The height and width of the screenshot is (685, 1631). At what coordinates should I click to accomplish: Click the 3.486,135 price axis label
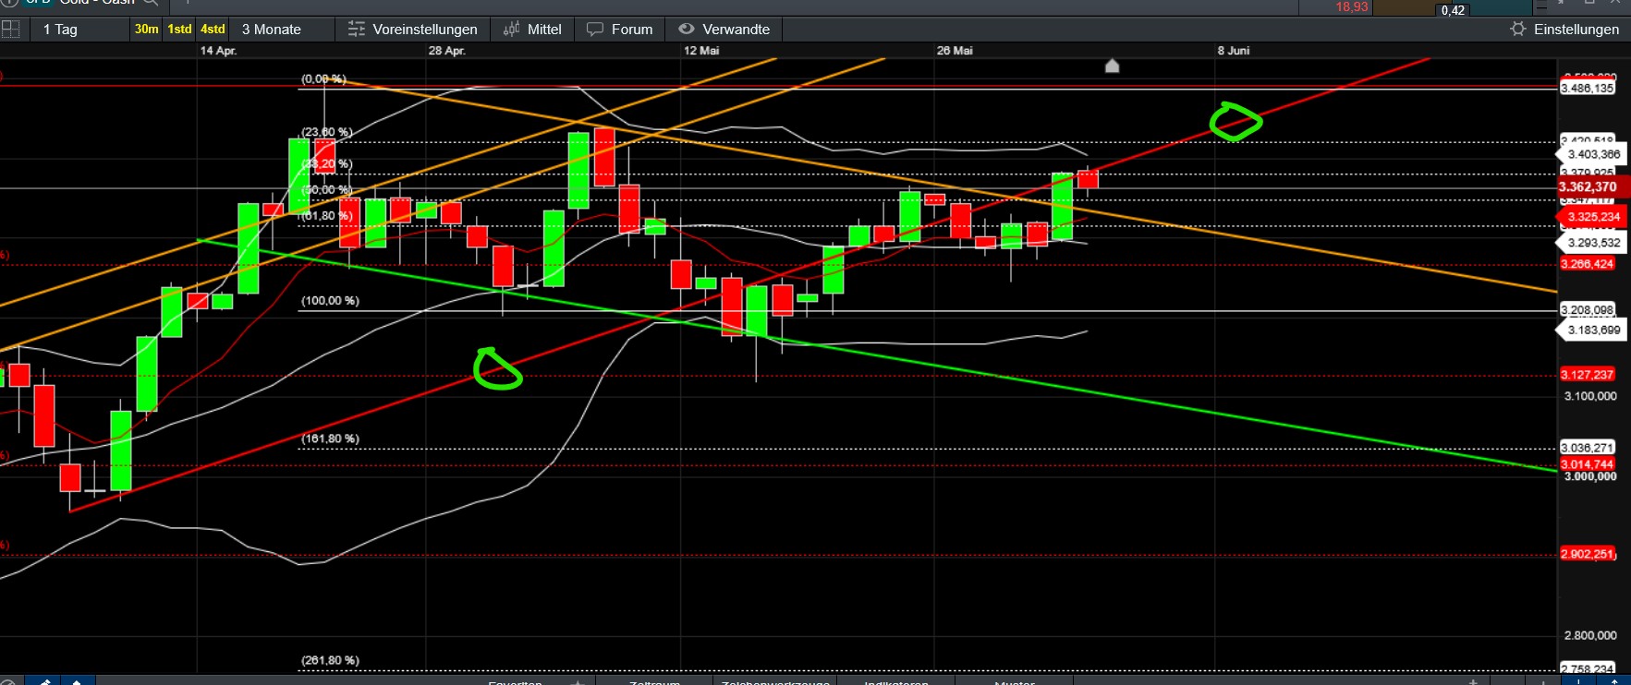1588,89
